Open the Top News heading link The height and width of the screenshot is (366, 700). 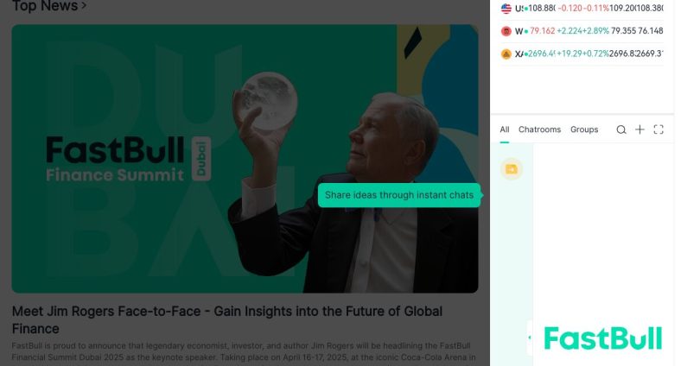tap(45, 6)
